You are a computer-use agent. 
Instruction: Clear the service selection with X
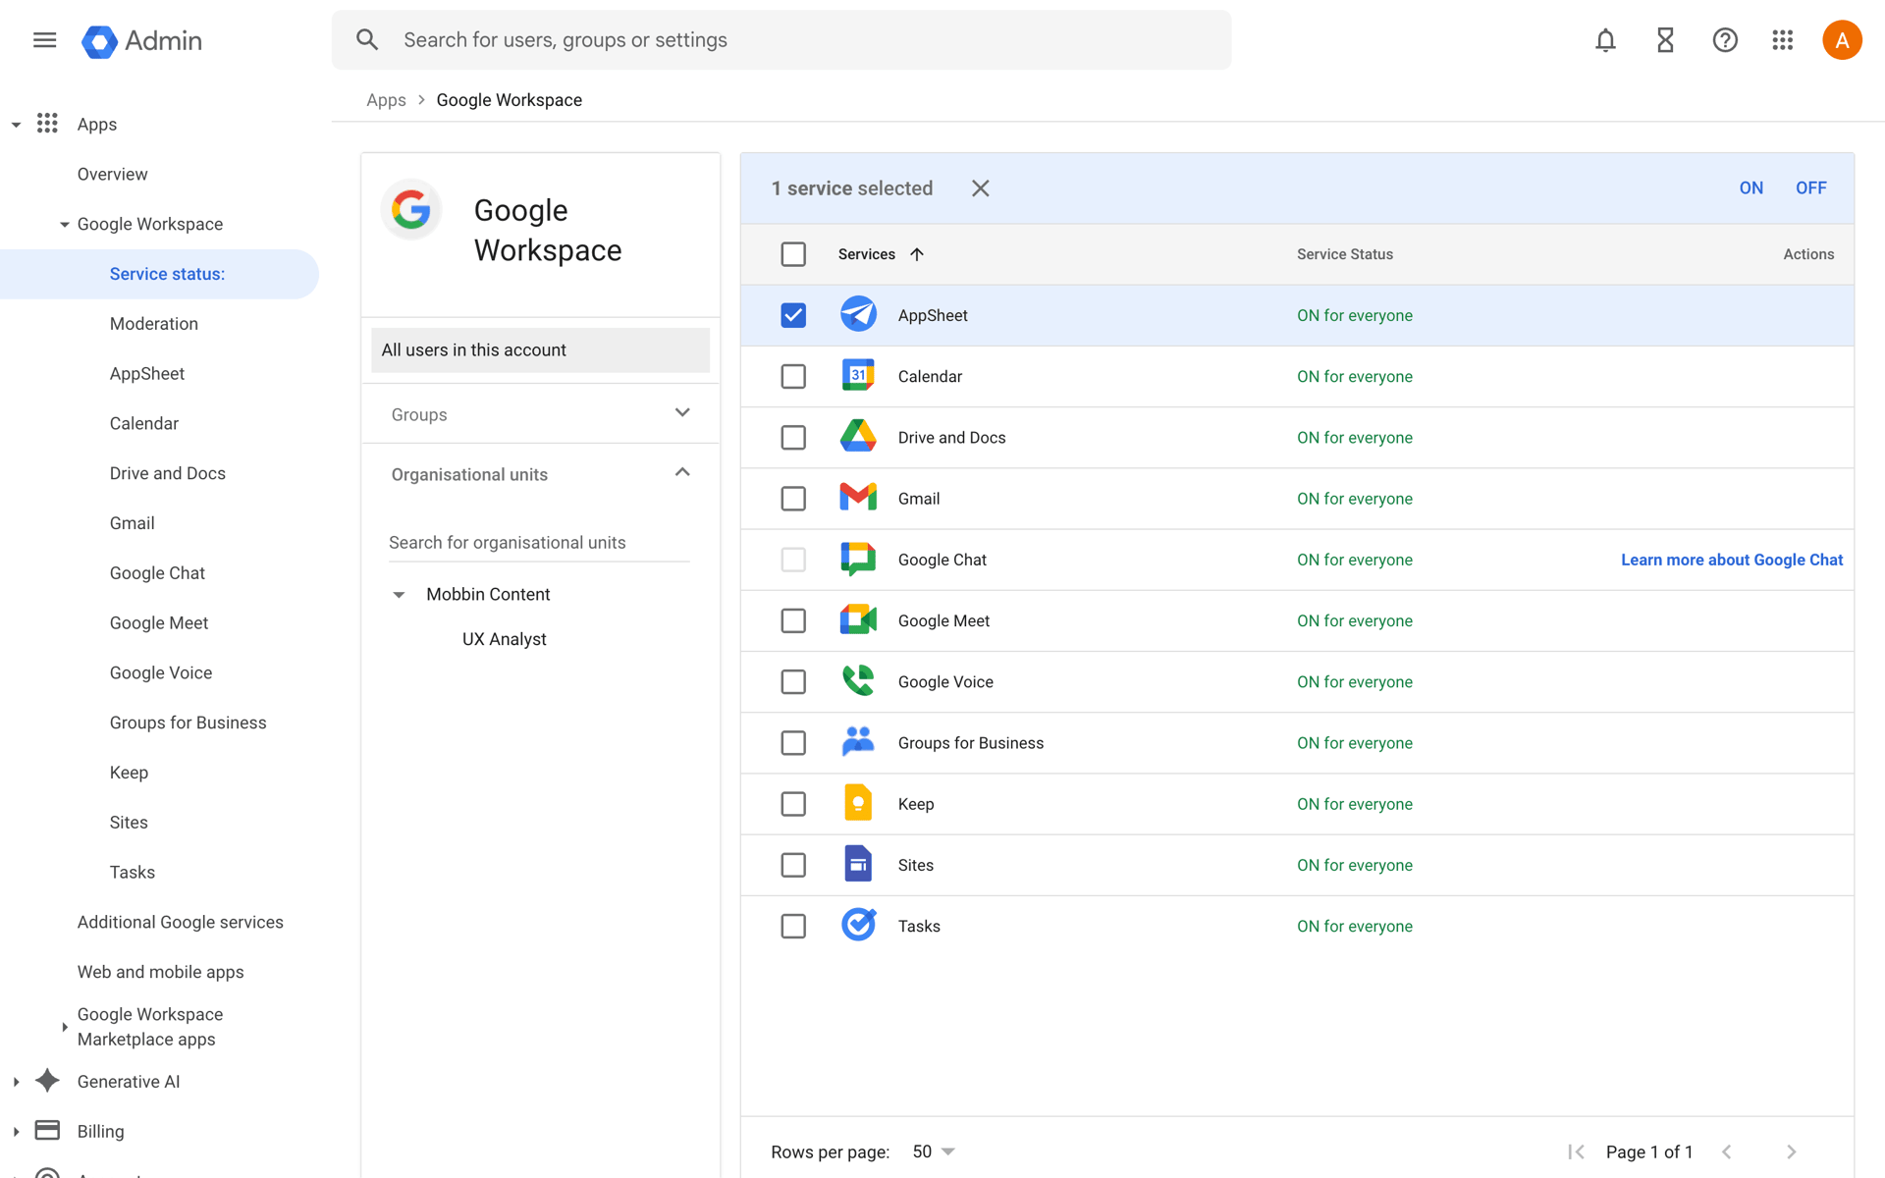pos(980,188)
